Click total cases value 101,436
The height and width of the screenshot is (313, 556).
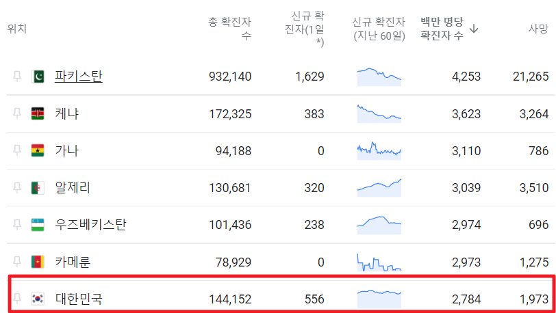point(230,225)
